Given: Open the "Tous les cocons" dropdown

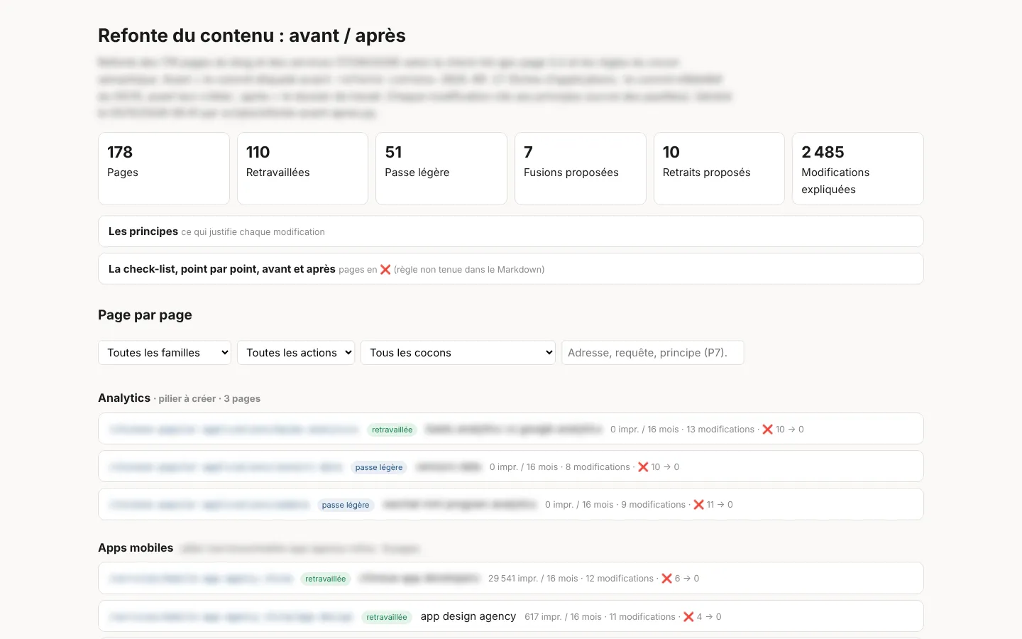Looking at the screenshot, I should click(x=458, y=353).
